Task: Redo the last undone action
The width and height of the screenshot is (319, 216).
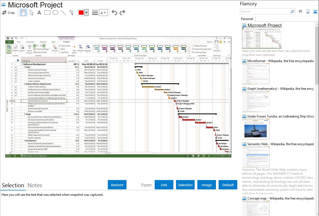Action: (122, 13)
